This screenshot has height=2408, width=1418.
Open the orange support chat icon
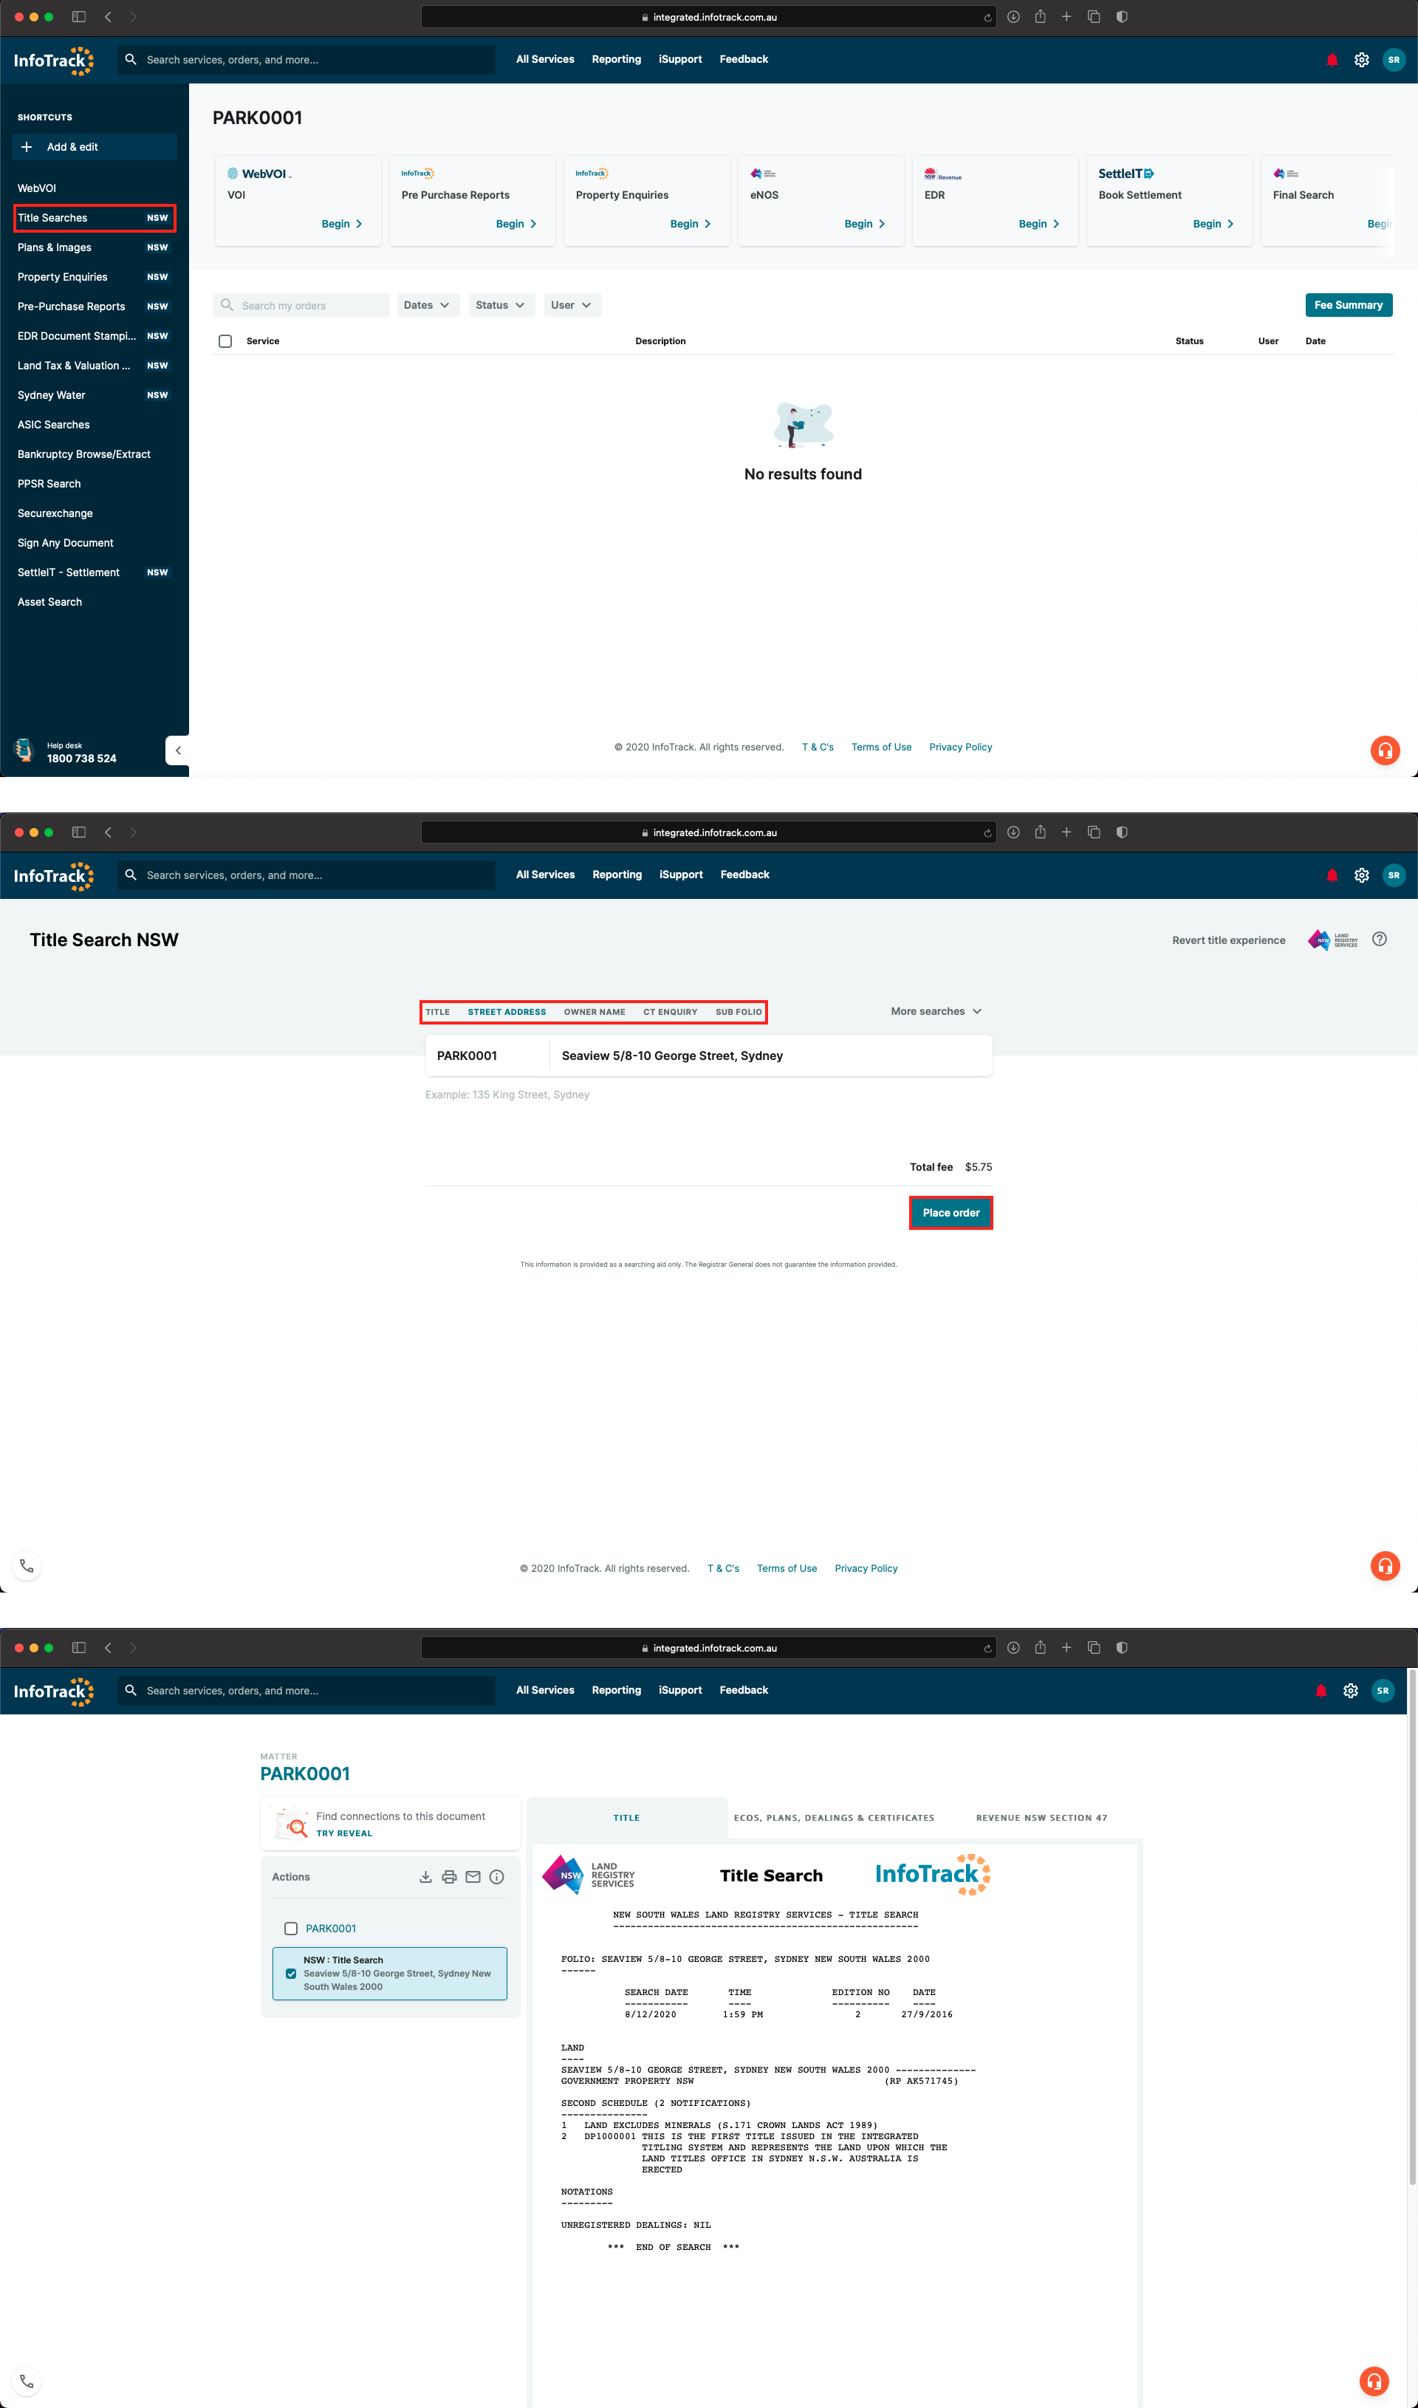pos(1385,750)
